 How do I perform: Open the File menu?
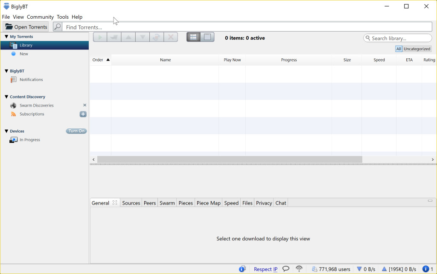(x=6, y=17)
